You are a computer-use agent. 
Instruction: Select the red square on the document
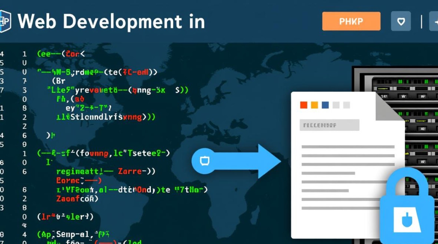(303, 105)
